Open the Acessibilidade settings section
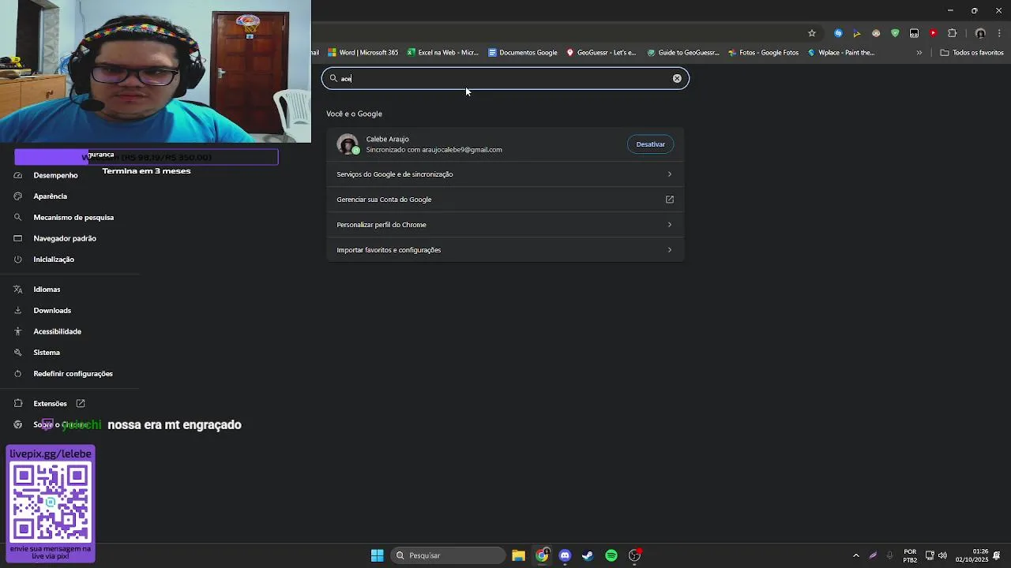 point(57,331)
